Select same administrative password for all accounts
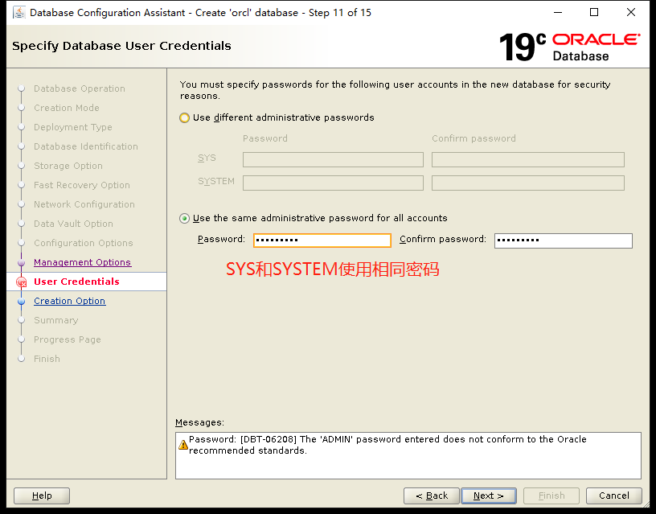 185,219
